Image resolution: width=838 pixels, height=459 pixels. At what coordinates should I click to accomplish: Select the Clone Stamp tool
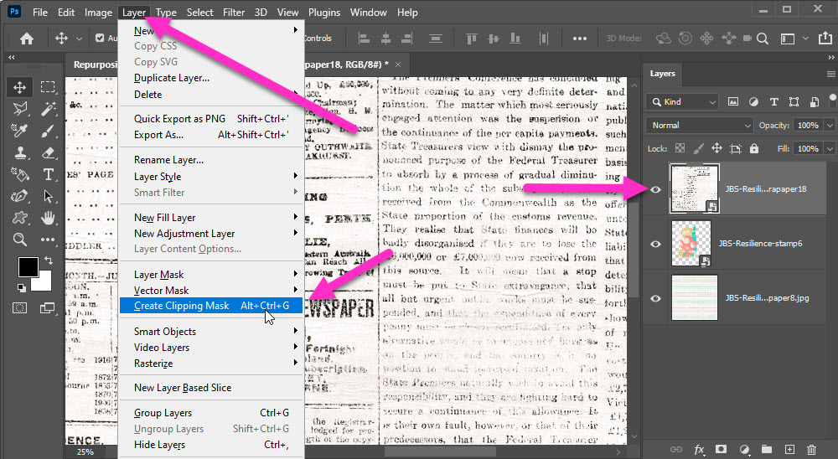pyautogui.click(x=20, y=152)
